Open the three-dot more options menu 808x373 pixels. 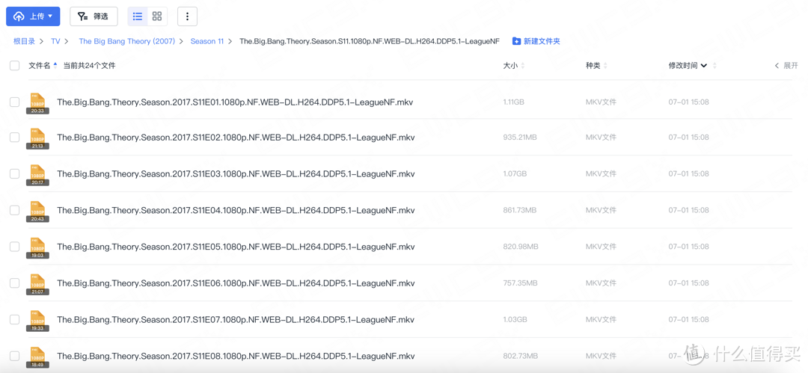point(187,16)
